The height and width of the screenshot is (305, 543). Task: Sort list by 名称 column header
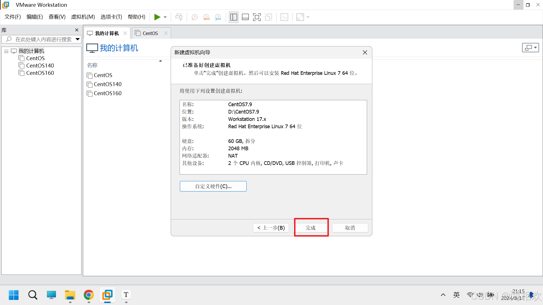tap(92, 65)
